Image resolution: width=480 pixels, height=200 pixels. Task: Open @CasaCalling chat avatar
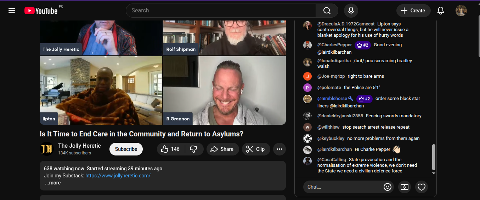click(307, 161)
